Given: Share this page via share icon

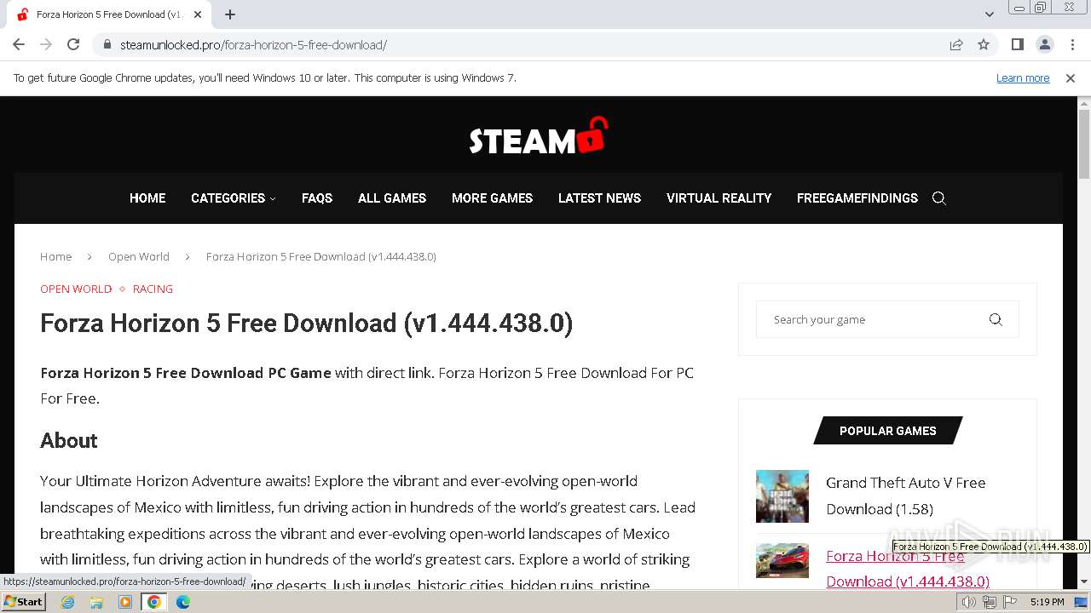Looking at the screenshot, I should point(956,44).
